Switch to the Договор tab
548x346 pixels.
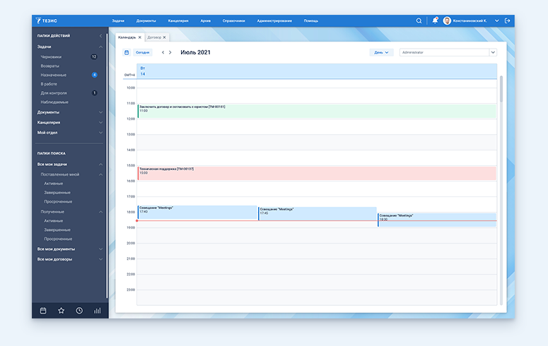(153, 37)
